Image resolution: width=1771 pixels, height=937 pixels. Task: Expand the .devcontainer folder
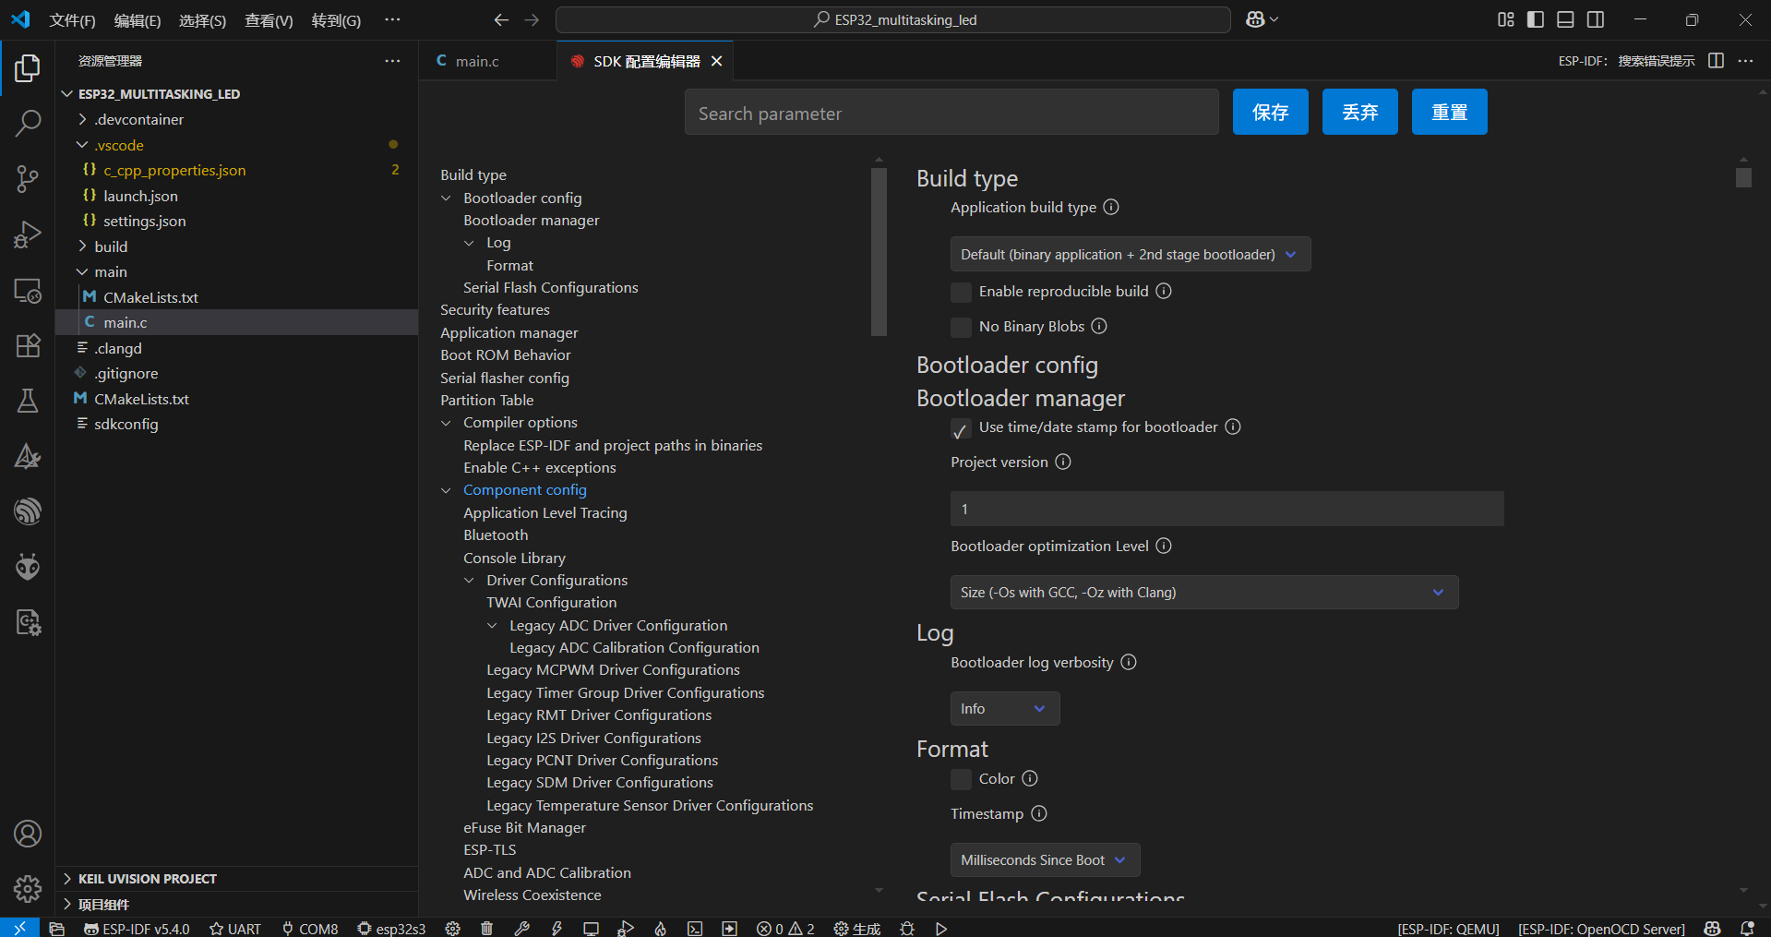coord(83,119)
